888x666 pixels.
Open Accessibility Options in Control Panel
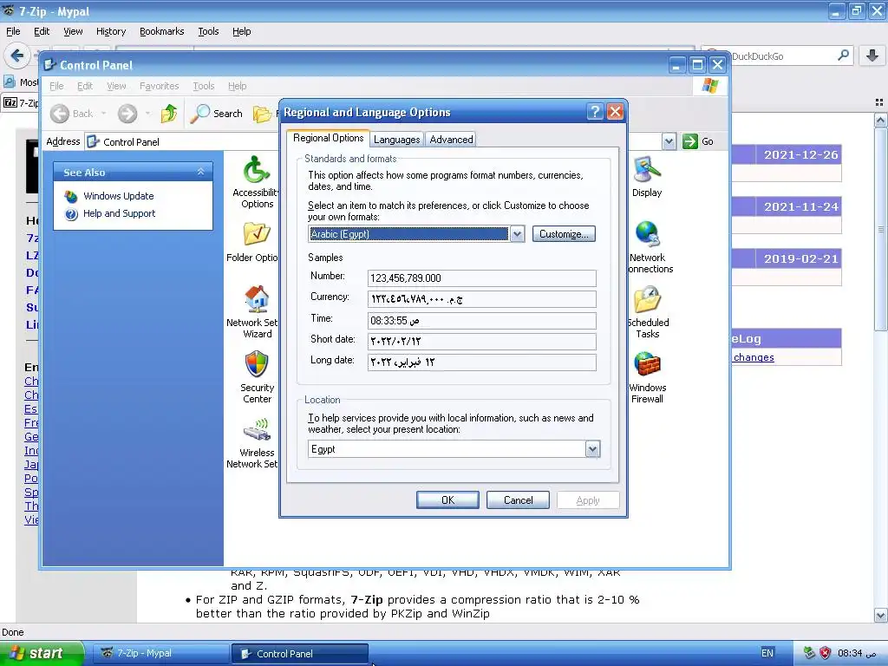pyautogui.click(x=257, y=169)
